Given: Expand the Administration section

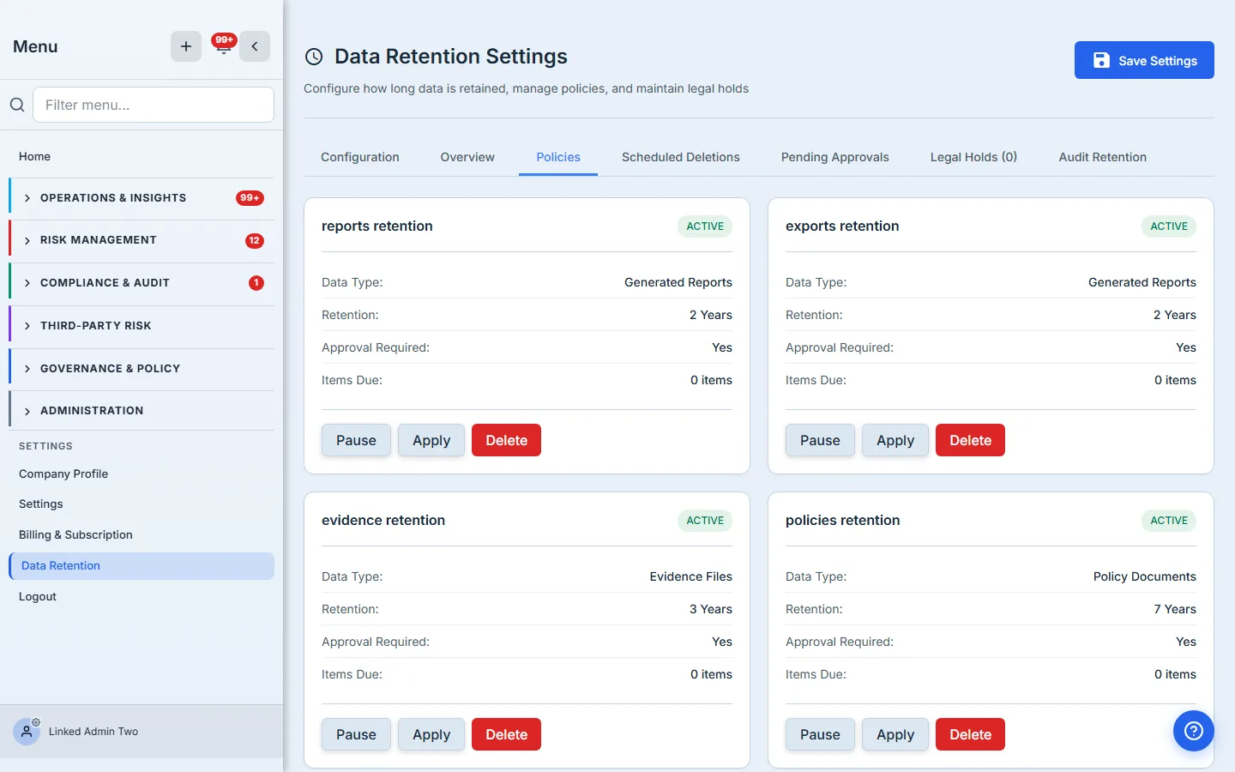Looking at the screenshot, I should click(142, 411).
